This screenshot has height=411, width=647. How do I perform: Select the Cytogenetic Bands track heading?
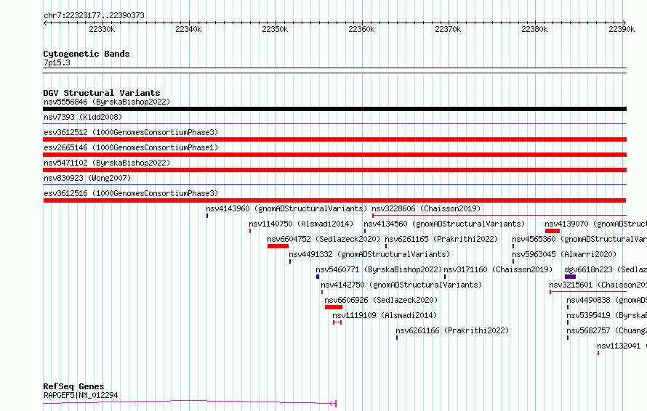87,54
